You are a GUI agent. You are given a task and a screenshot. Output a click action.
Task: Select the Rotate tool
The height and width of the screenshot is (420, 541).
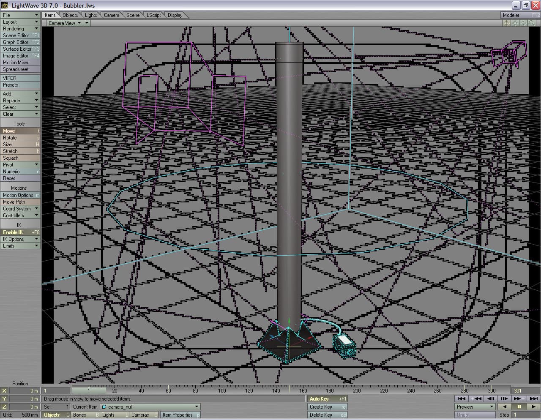point(20,138)
